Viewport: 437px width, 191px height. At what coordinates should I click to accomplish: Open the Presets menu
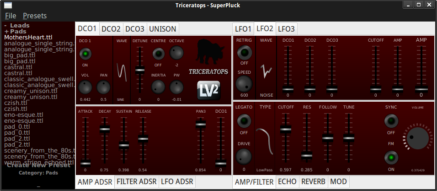point(35,16)
